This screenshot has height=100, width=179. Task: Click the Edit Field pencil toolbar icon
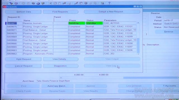[76, 3]
